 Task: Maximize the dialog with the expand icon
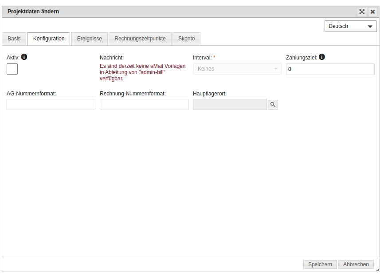click(362, 12)
